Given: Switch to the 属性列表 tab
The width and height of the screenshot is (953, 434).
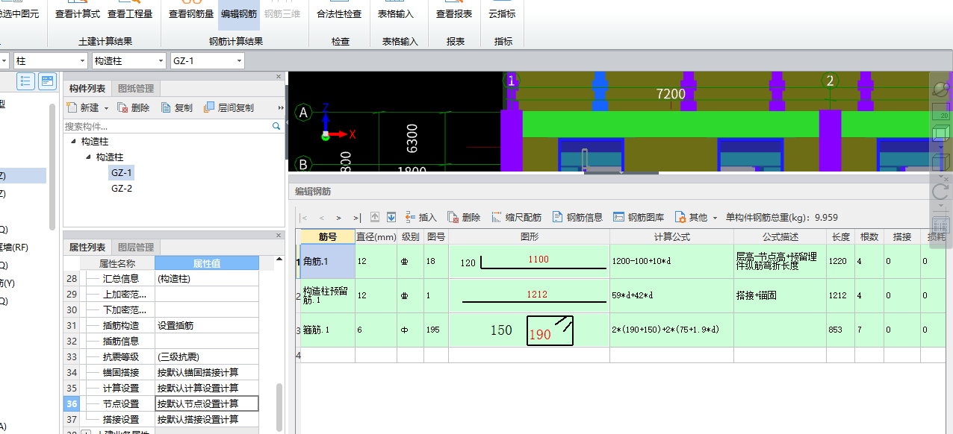Looking at the screenshot, I should coord(87,248).
